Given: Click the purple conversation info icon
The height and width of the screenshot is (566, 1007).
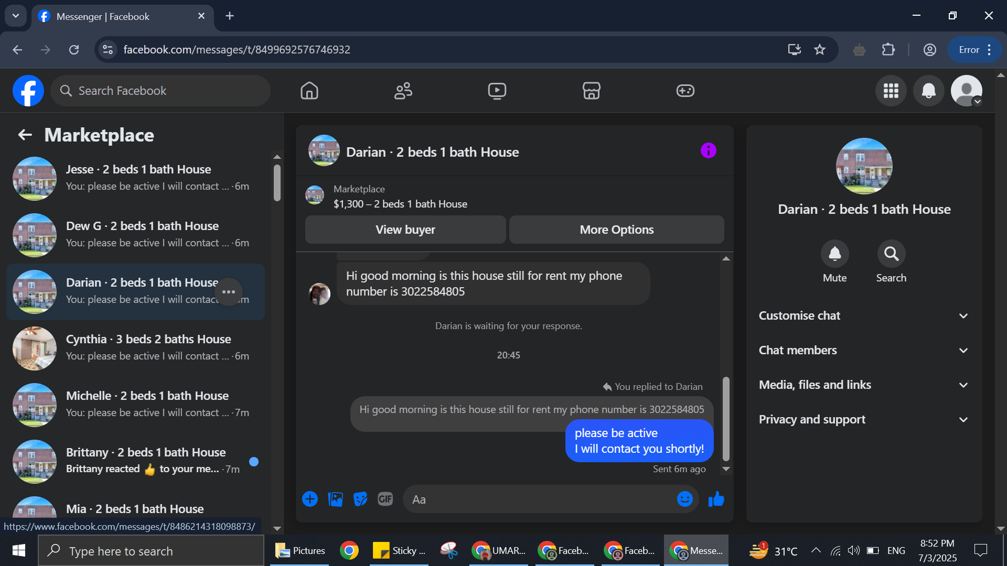Looking at the screenshot, I should 708,151.
